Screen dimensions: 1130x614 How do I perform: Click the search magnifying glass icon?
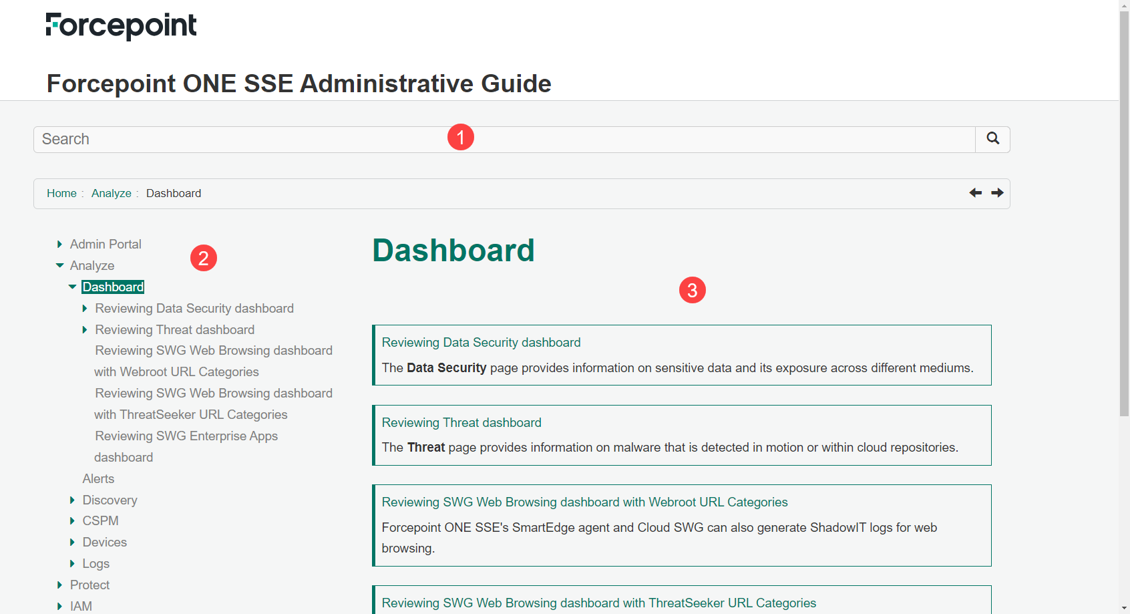point(992,139)
